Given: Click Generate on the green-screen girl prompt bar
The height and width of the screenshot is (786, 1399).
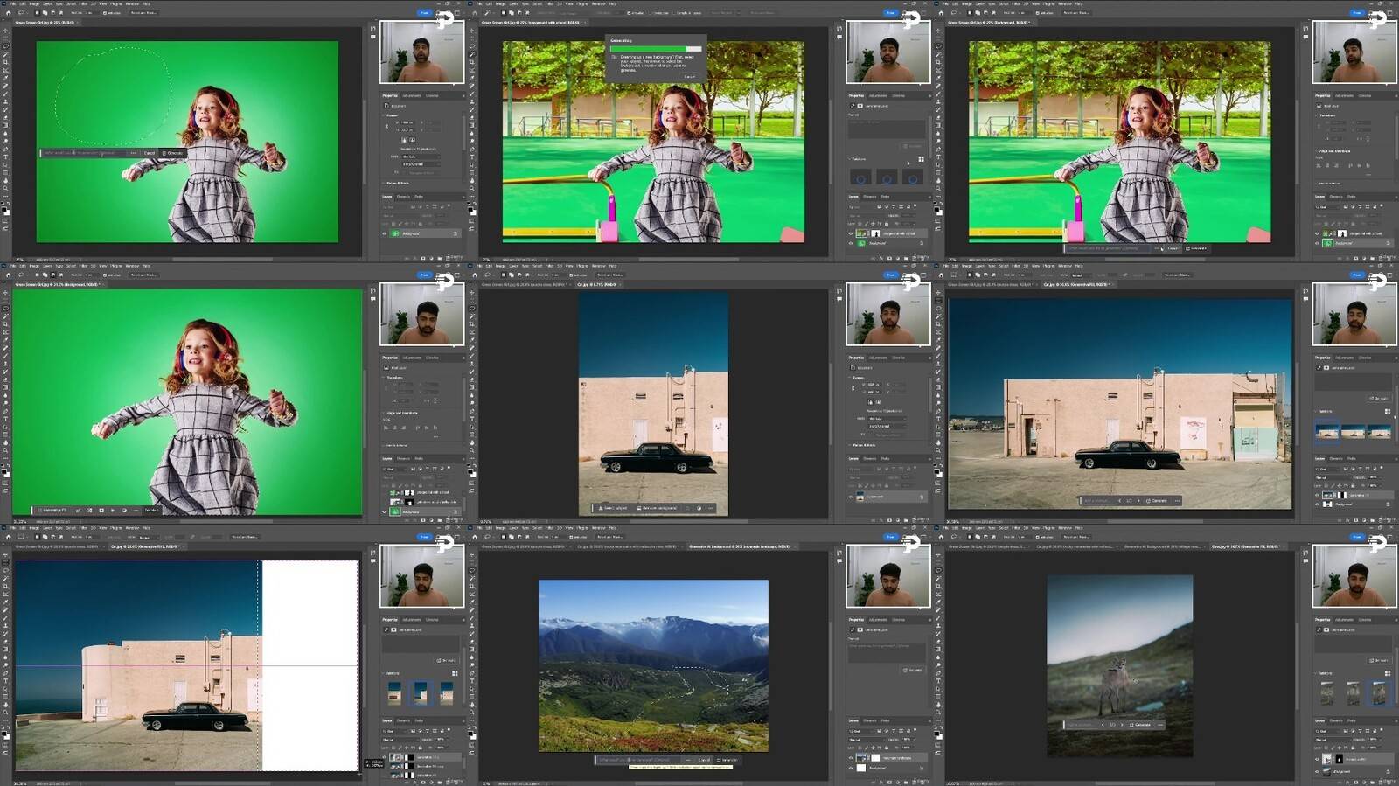Looking at the screenshot, I should tap(172, 153).
